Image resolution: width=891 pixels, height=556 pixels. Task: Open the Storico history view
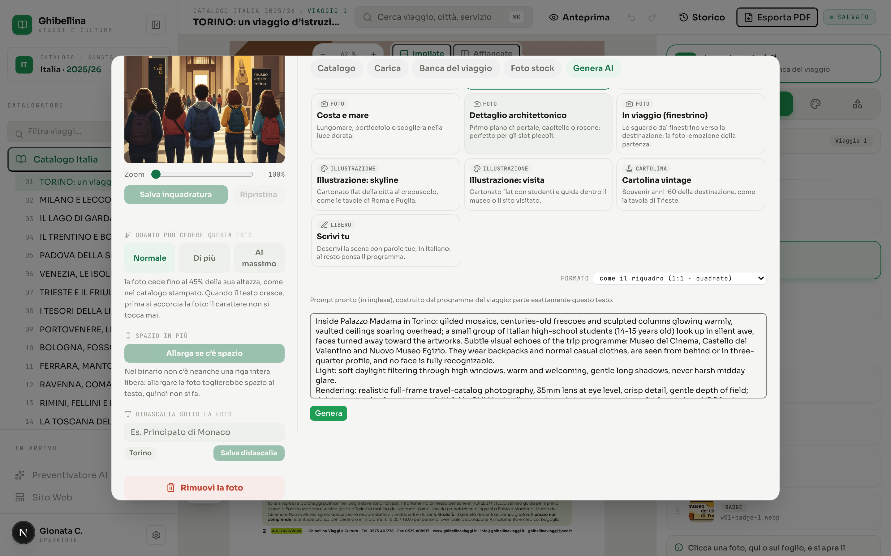[x=702, y=17]
